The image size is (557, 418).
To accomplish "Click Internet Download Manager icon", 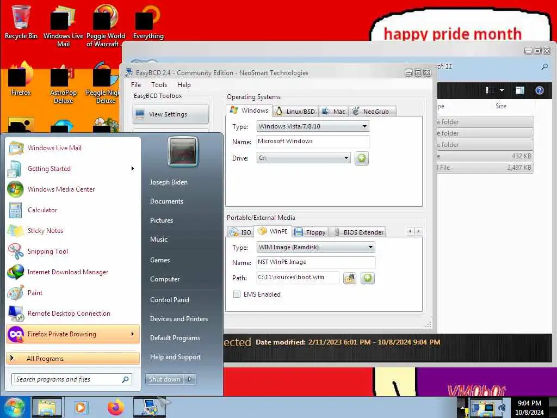I will click(x=16, y=272).
